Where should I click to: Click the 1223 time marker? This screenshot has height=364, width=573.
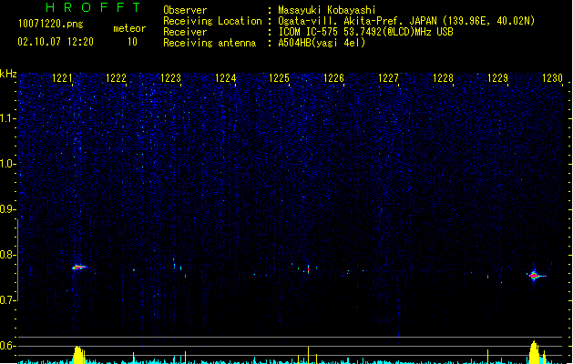[170, 78]
